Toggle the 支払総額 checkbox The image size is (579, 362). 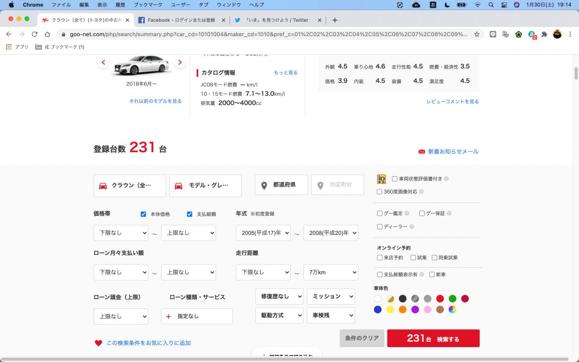190,214
